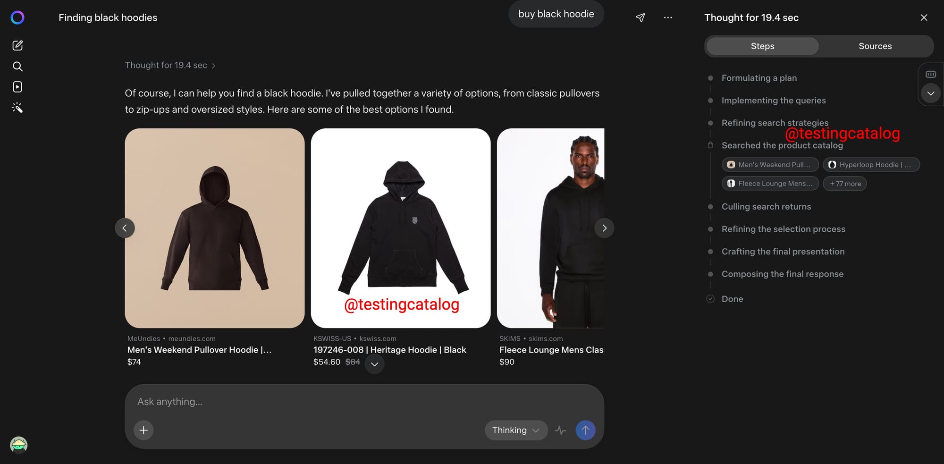Viewport: 944px width, 464px height.
Task: Switch to the Steps tab
Action: pyautogui.click(x=762, y=46)
